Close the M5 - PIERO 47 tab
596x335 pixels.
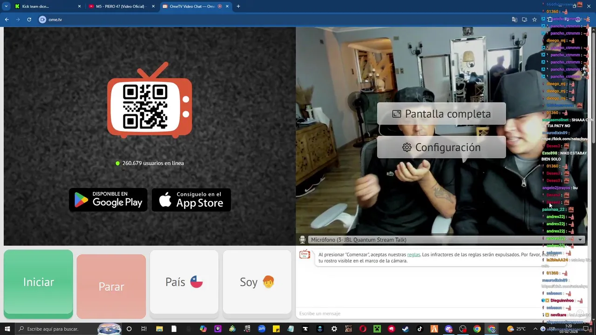point(153,7)
